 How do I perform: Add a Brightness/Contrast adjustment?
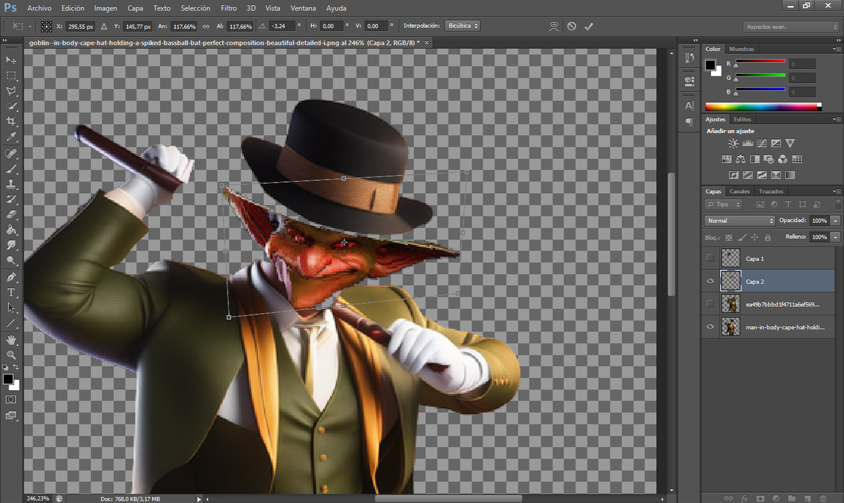pos(733,143)
